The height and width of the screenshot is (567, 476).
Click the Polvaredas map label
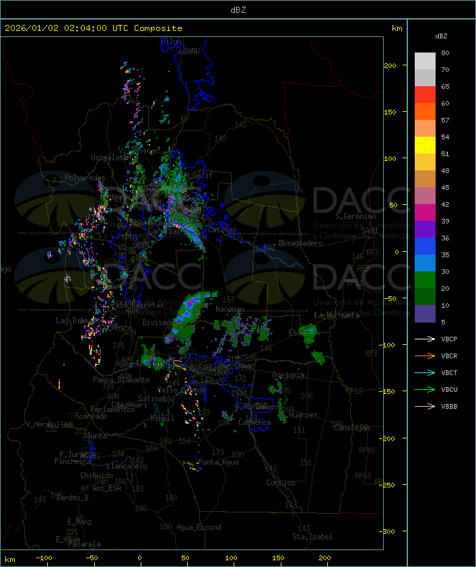click(85, 178)
